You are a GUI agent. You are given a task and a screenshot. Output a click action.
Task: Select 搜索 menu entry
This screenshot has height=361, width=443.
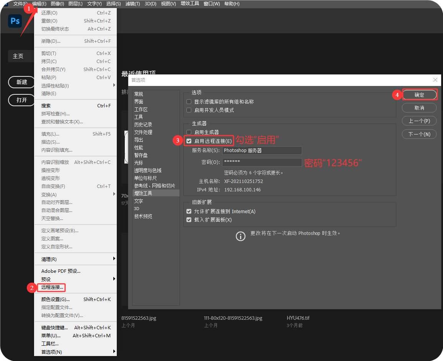pyautogui.click(x=75, y=106)
